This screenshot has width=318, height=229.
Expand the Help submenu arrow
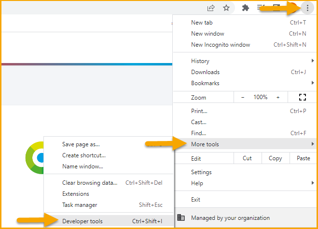tap(313, 183)
